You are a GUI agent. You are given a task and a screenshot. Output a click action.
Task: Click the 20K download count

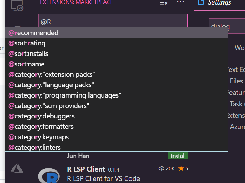pos(167,169)
